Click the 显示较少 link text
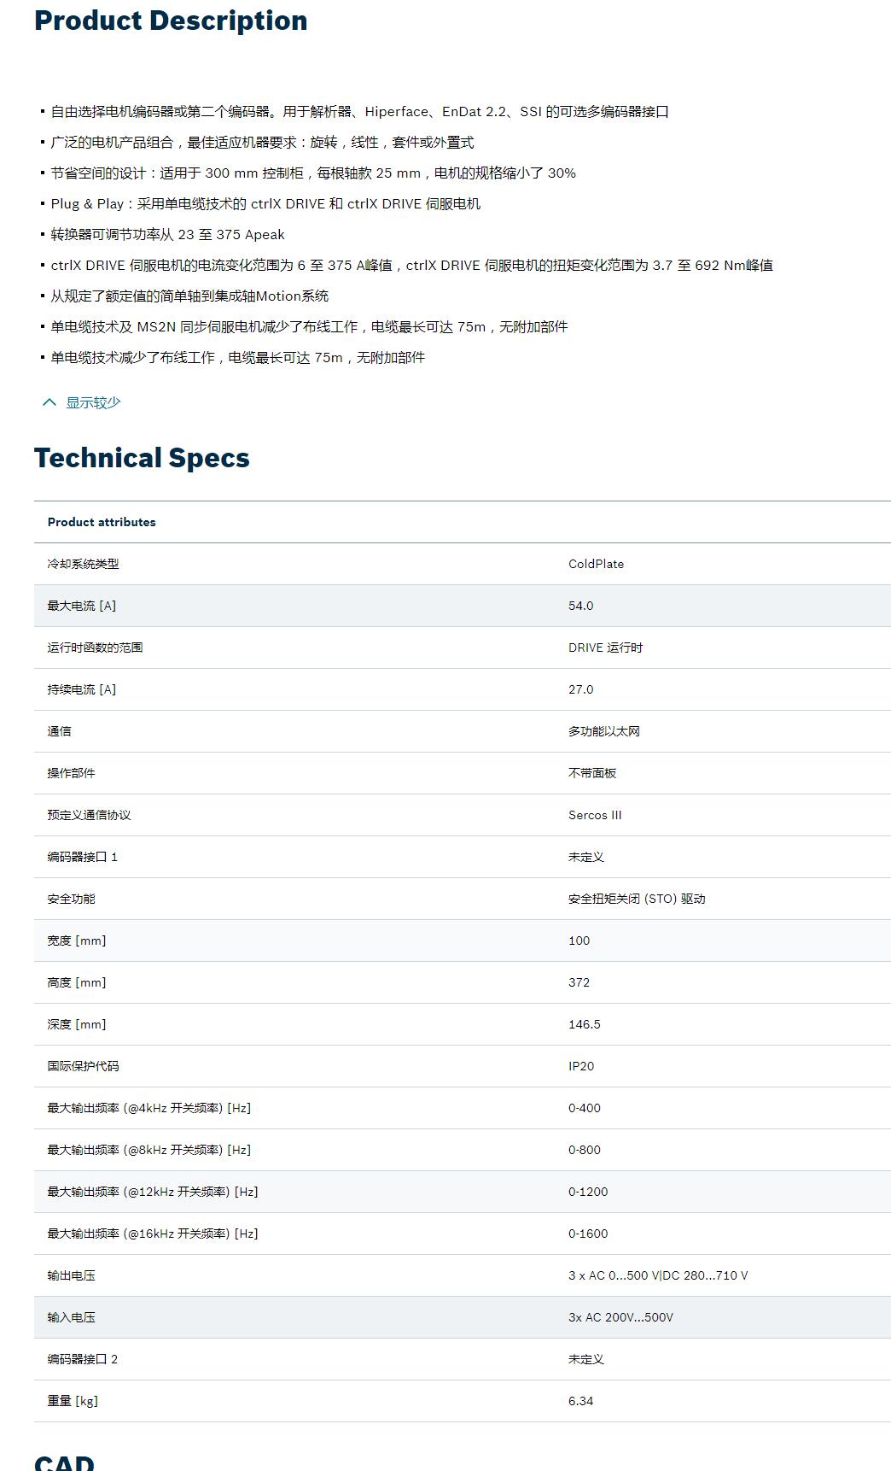This screenshot has height=1471, width=891. point(94,402)
